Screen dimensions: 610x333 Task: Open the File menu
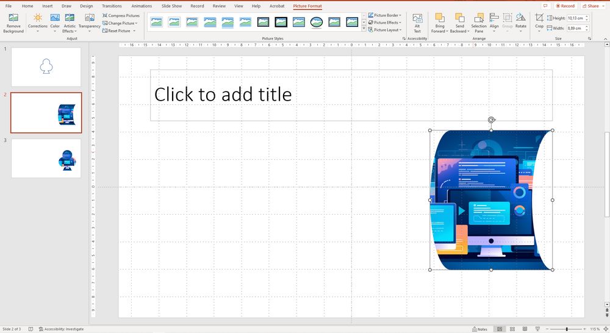pos(9,6)
